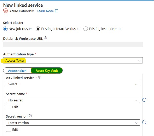Select New job cluster radio button
Screen dimensions: 154x136
[5, 29]
